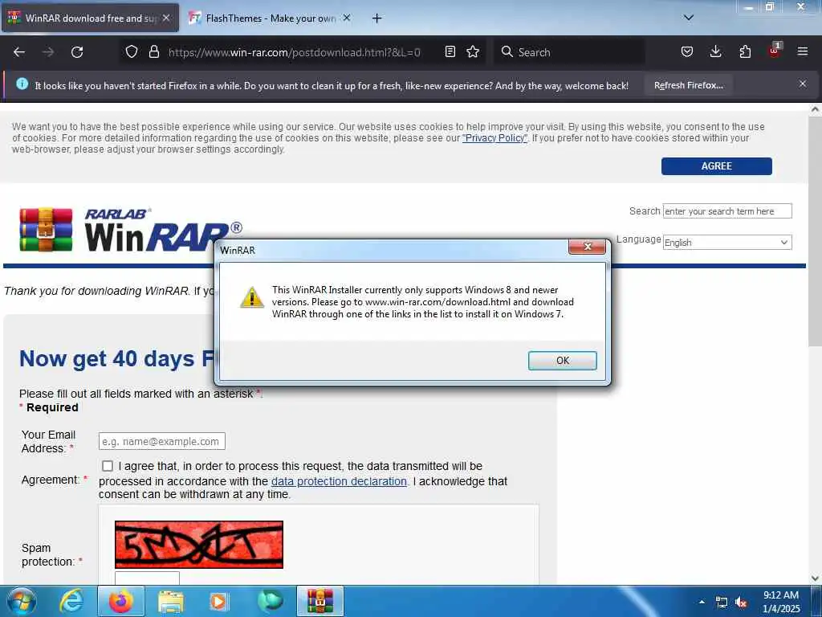Show hidden system tray icons
This screenshot has width=822, height=617.
click(x=702, y=602)
